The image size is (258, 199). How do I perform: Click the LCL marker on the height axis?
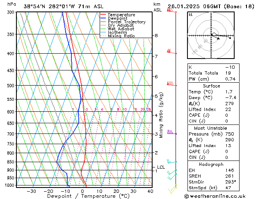161,167
